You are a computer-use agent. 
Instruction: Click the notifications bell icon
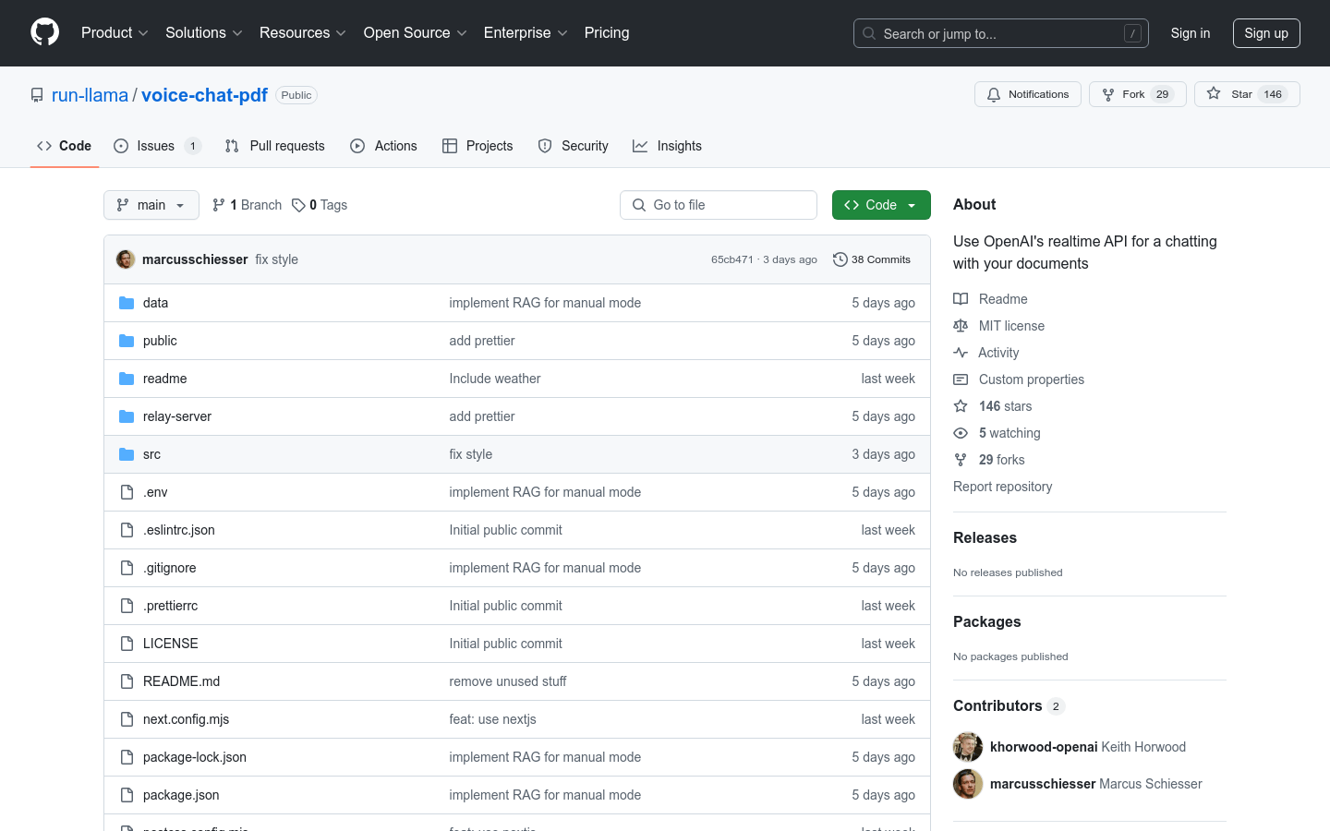994,94
